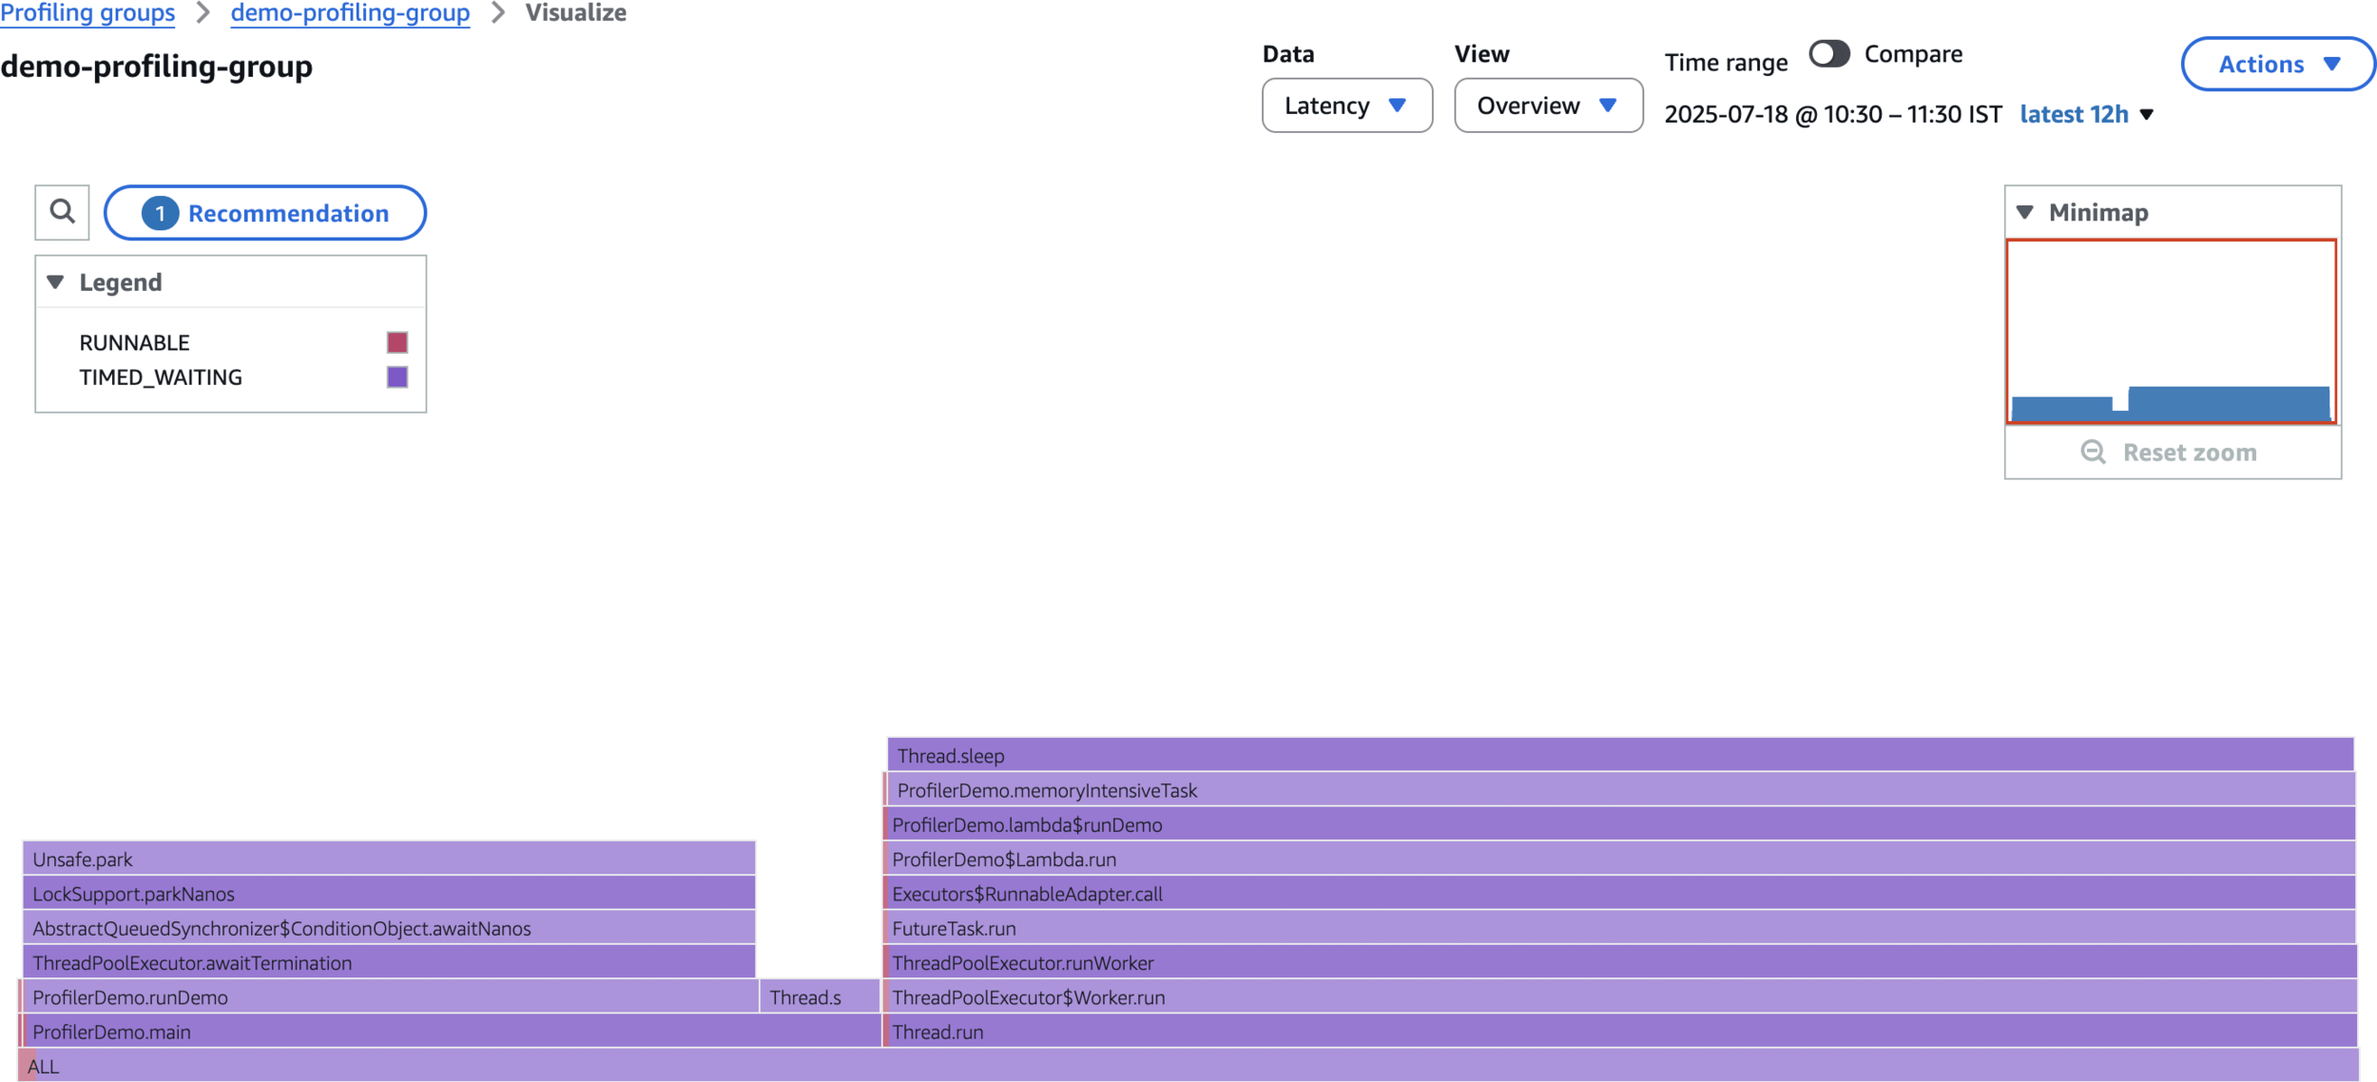The image size is (2377, 1082).
Task: Toggle the Compare switch on
Action: [x=1828, y=53]
